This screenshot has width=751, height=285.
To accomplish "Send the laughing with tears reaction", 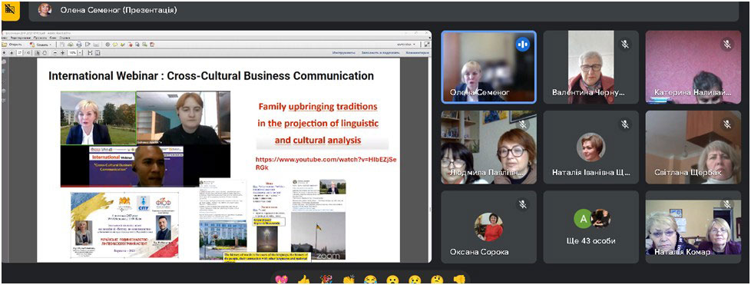I will [370, 280].
